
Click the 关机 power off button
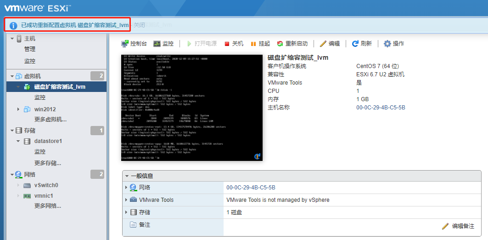[234, 44]
